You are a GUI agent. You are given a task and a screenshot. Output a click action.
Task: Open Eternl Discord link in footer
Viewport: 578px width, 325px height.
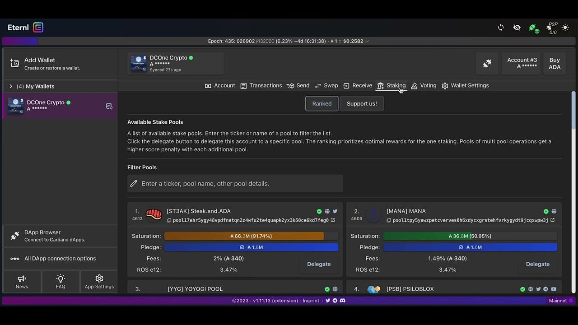point(342,301)
